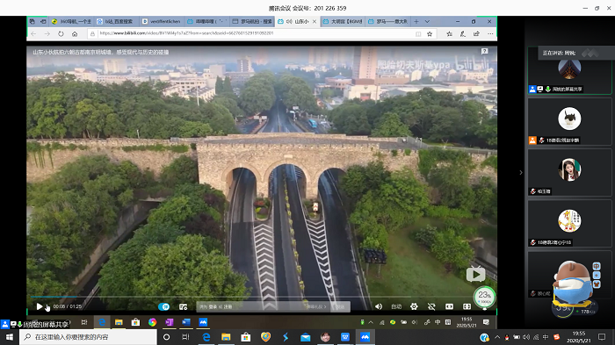
Task: Switch to wide screen player mode
Action: coord(449,306)
